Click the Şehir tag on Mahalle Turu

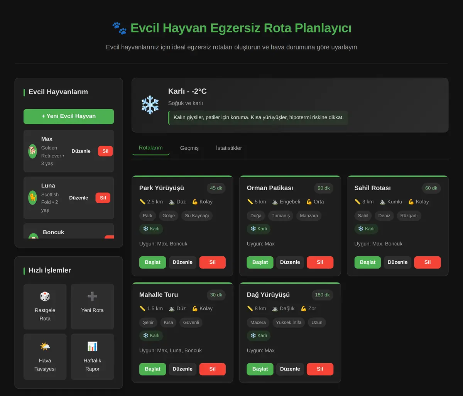[x=149, y=322]
